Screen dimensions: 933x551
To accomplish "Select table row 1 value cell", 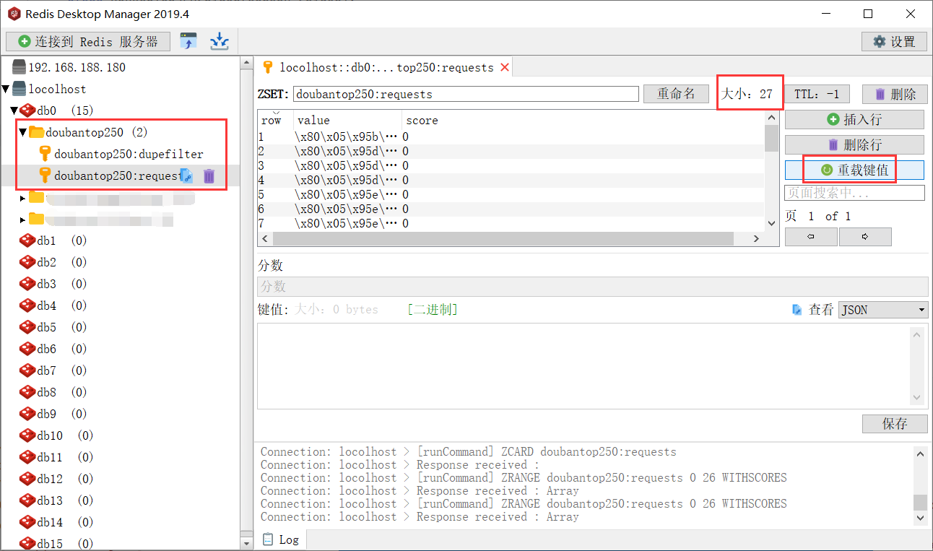I will (x=347, y=136).
